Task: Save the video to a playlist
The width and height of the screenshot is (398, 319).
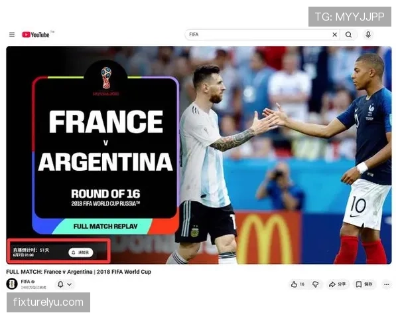Action: point(364,284)
